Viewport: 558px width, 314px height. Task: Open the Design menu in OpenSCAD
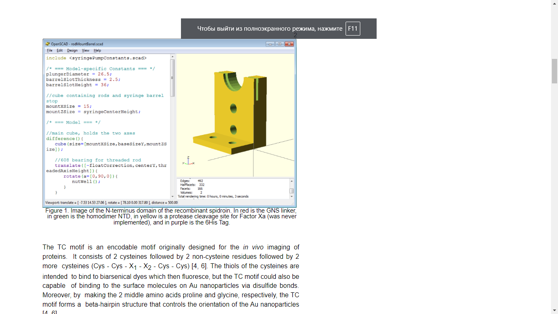[72, 50]
